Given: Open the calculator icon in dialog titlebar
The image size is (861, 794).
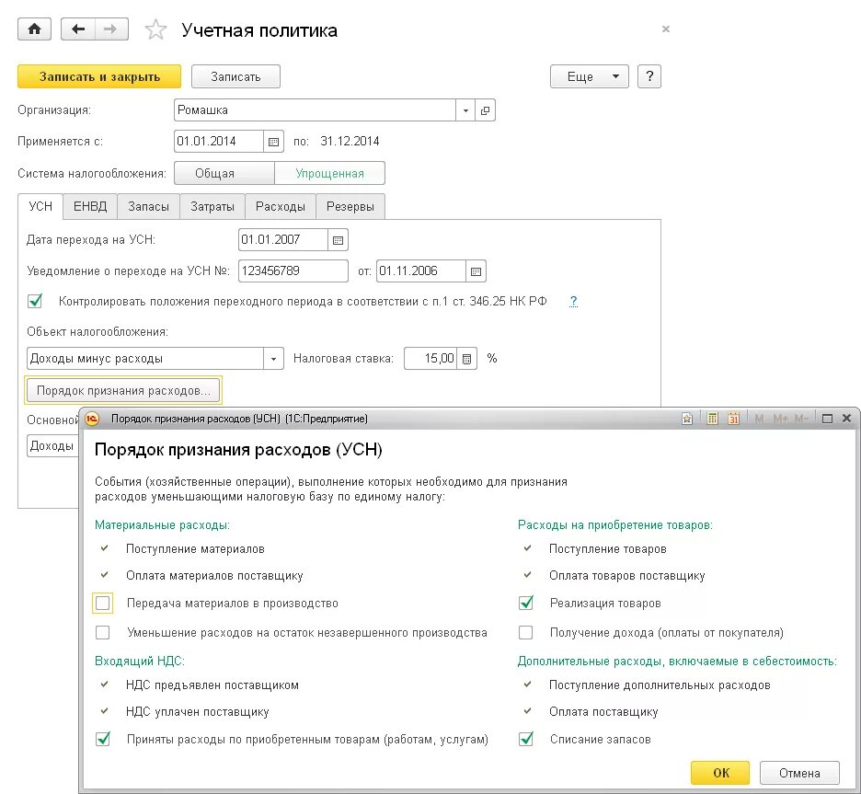Looking at the screenshot, I should tap(712, 419).
